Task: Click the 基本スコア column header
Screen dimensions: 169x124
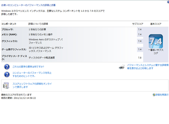Action: pyautogui.click(x=156, y=24)
